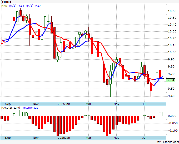Viewport: 179px width, 144px height.
Task: Select the 10.10 price axis label
Action: [x=172, y=45]
